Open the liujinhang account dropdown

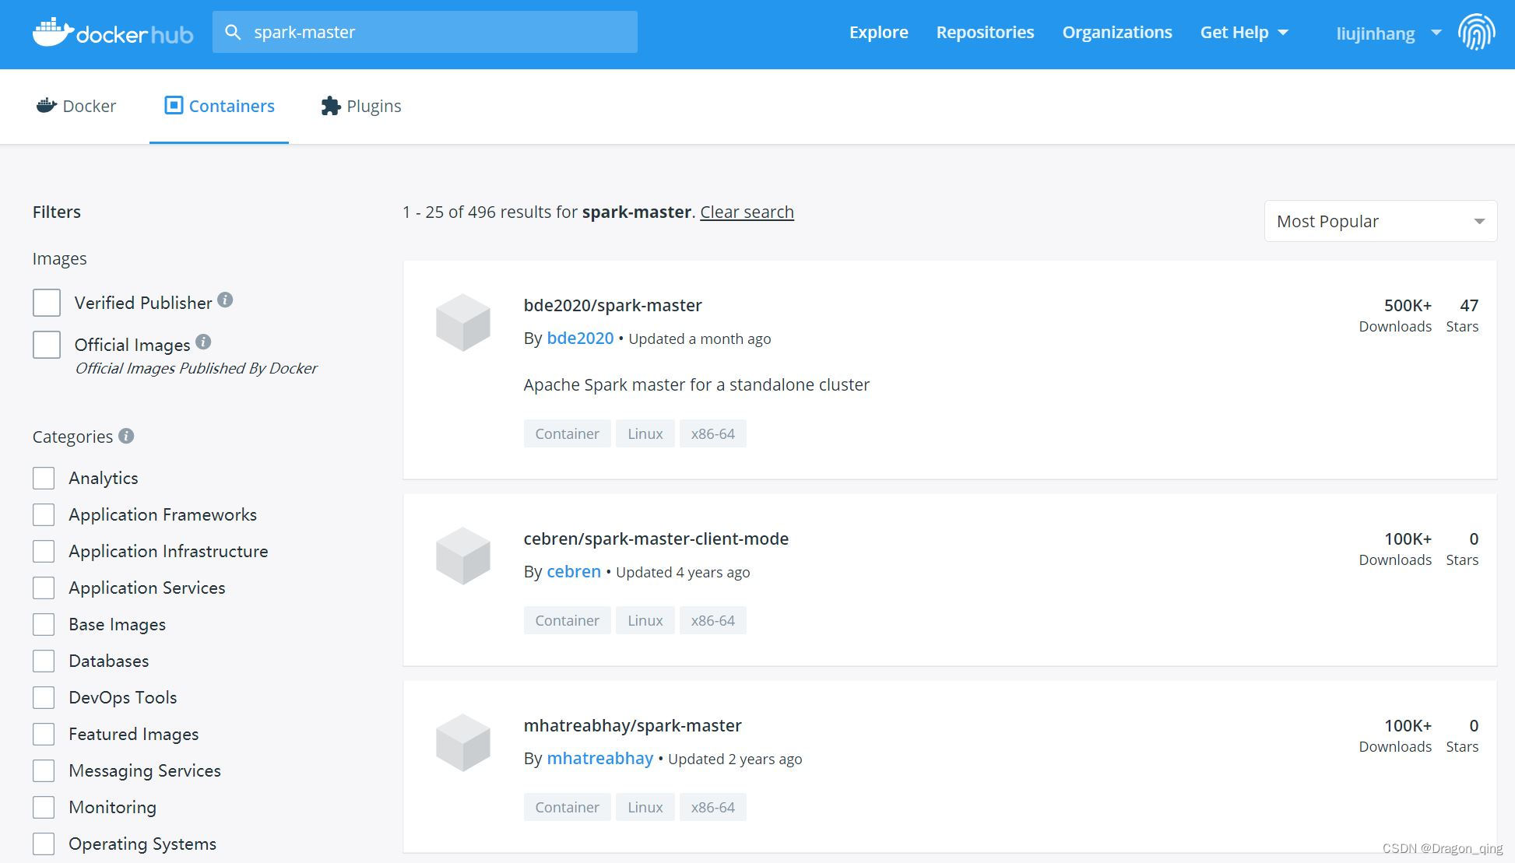coord(1388,33)
